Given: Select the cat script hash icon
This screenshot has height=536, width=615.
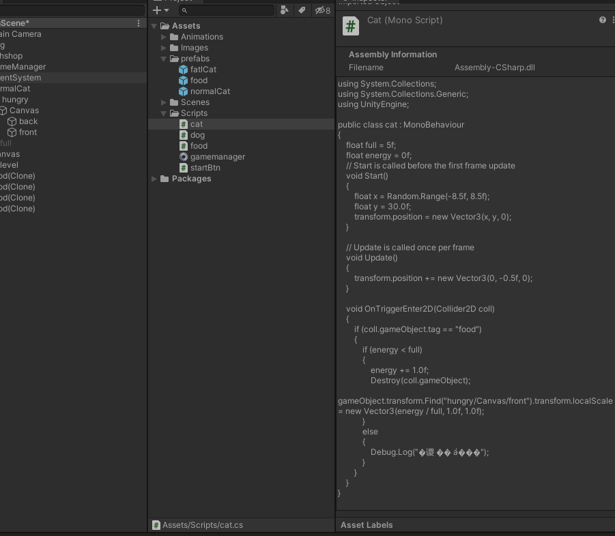Looking at the screenshot, I should click(183, 124).
